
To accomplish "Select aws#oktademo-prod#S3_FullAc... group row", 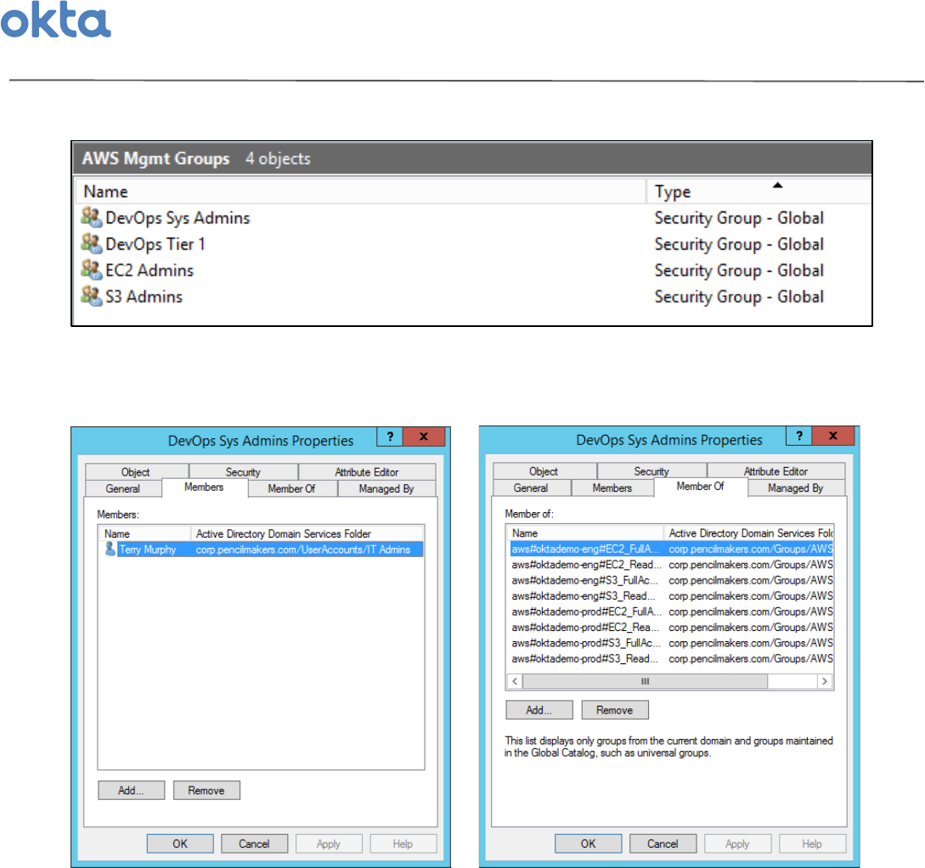I will point(671,643).
